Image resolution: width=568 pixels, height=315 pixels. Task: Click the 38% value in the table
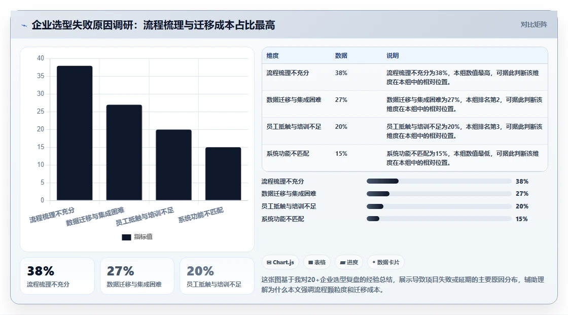(341, 73)
